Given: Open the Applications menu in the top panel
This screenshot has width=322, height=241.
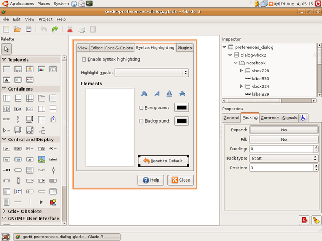Looking at the screenshot, I should click(22, 4).
